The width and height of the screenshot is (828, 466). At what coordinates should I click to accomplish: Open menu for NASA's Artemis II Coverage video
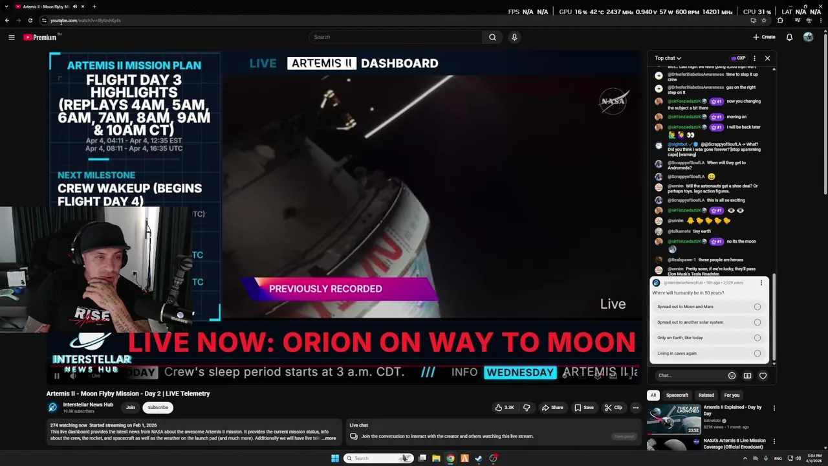pyautogui.click(x=774, y=441)
